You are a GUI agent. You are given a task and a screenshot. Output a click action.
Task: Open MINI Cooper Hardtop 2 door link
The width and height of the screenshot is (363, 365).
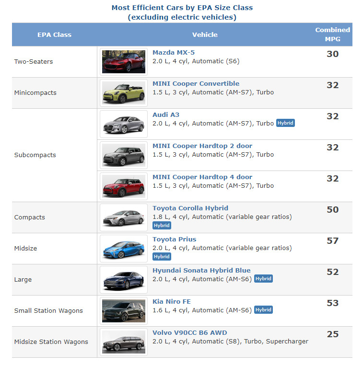tap(202, 146)
